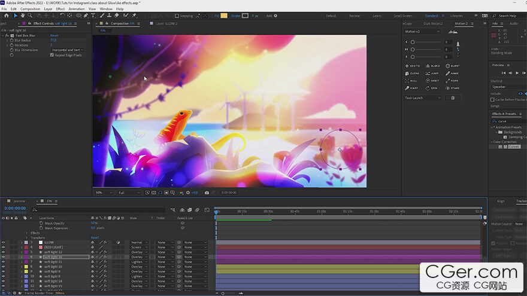The height and width of the screenshot is (296, 527).
Task: Take a snapshot with the camera icon
Action: [207, 193]
